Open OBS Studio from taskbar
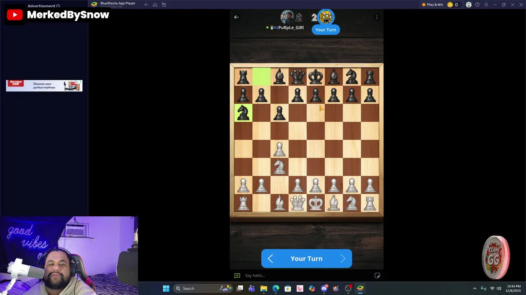The image size is (526, 295). point(348,288)
